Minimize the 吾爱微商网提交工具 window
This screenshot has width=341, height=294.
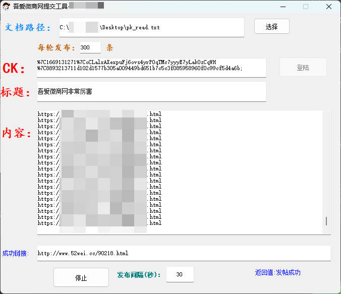pos(282,7)
